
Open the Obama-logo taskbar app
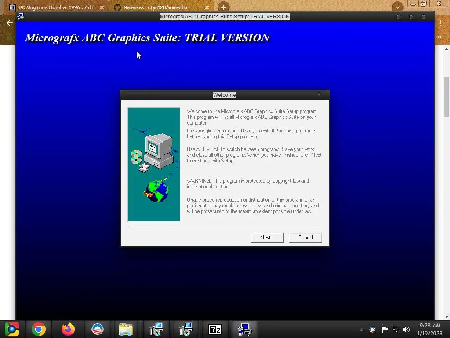97,329
